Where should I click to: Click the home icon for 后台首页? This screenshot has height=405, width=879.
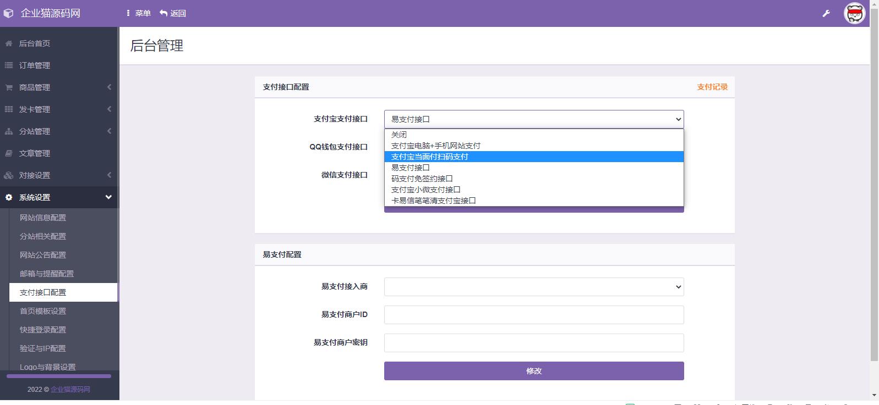[x=9, y=43]
